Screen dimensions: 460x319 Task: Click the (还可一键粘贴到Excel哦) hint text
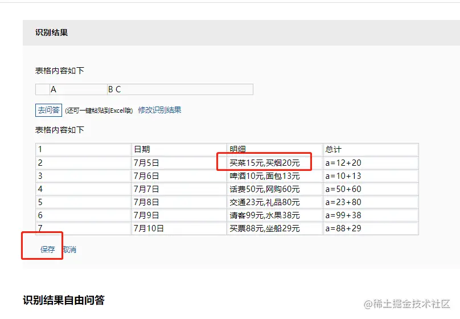click(99, 111)
